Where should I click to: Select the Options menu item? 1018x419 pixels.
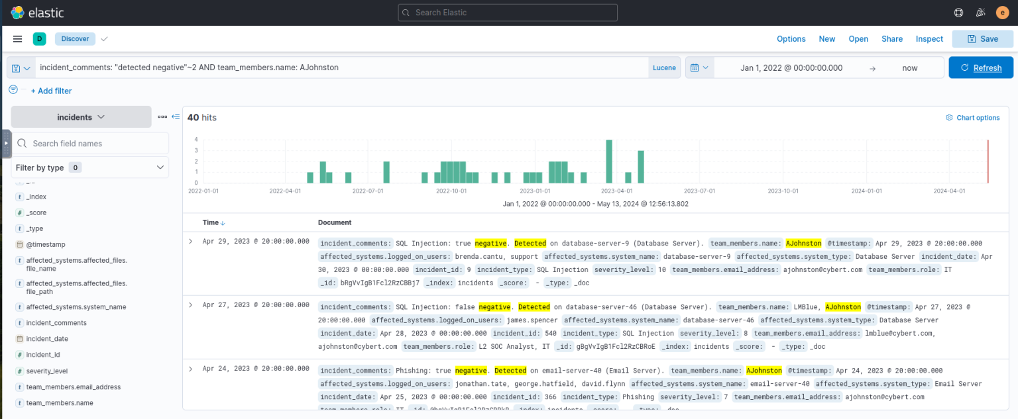point(791,38)
